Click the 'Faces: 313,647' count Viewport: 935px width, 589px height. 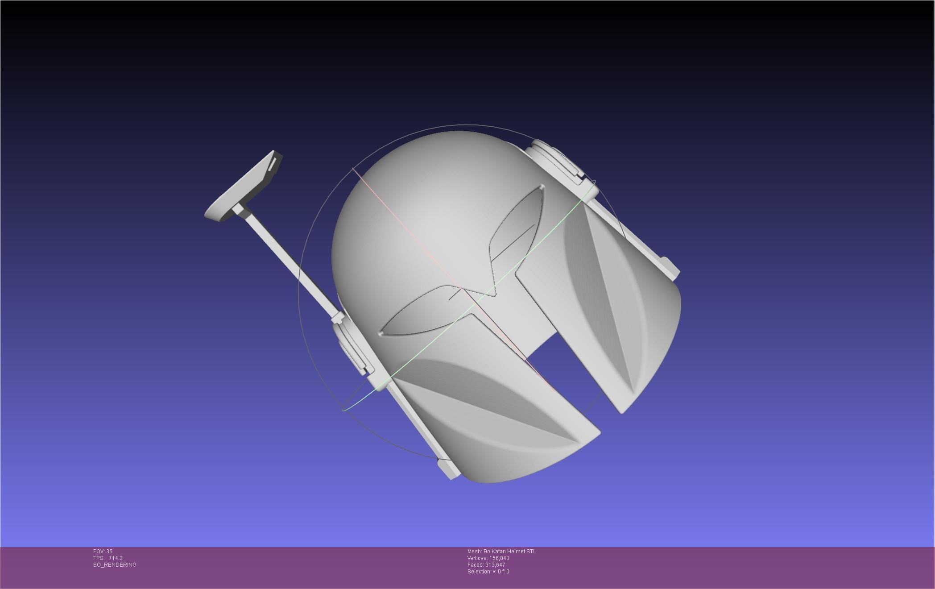[486, 565]
